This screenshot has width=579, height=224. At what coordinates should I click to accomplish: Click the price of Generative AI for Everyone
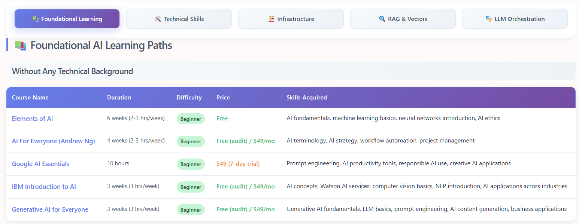pos(246,209)
